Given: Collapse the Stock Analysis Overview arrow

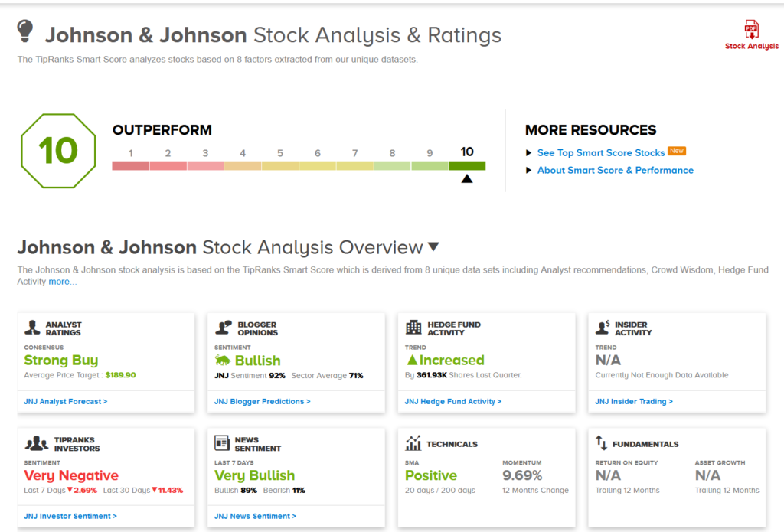Looking at the screenshot, I should click(x=433, y=247).
